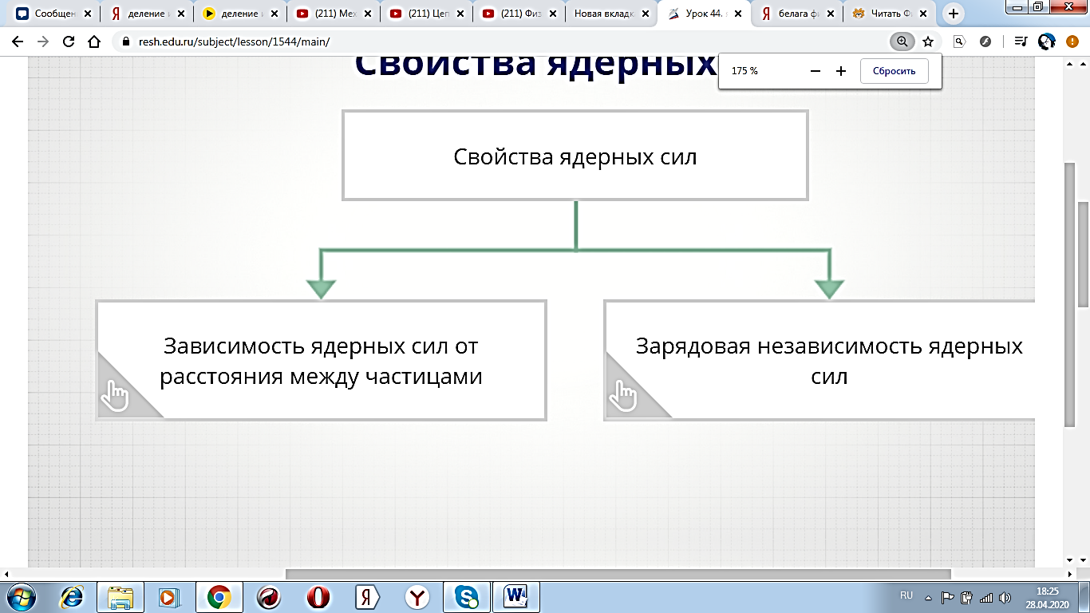The width and height of the screenshot is (1090, 613).
Task: Switch to YouTube (211) Мех tab
Action: (332, 14)
